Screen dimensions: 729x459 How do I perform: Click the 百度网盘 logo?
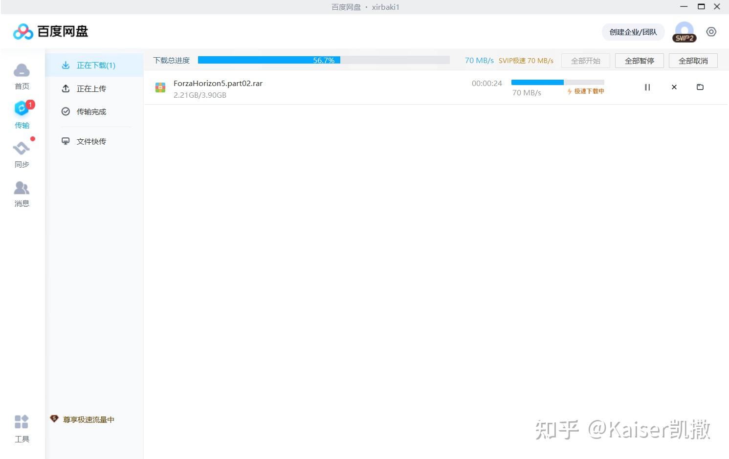pos(50,31)
